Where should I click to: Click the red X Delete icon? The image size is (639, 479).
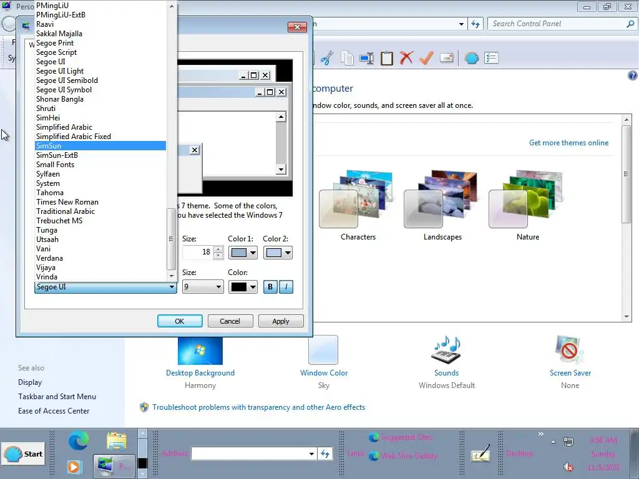pos(406,58)
